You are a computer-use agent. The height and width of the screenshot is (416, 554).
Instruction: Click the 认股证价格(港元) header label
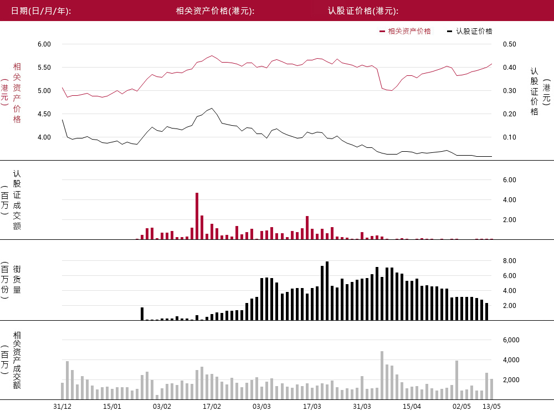pyautogui.click(x=363, y=11)
